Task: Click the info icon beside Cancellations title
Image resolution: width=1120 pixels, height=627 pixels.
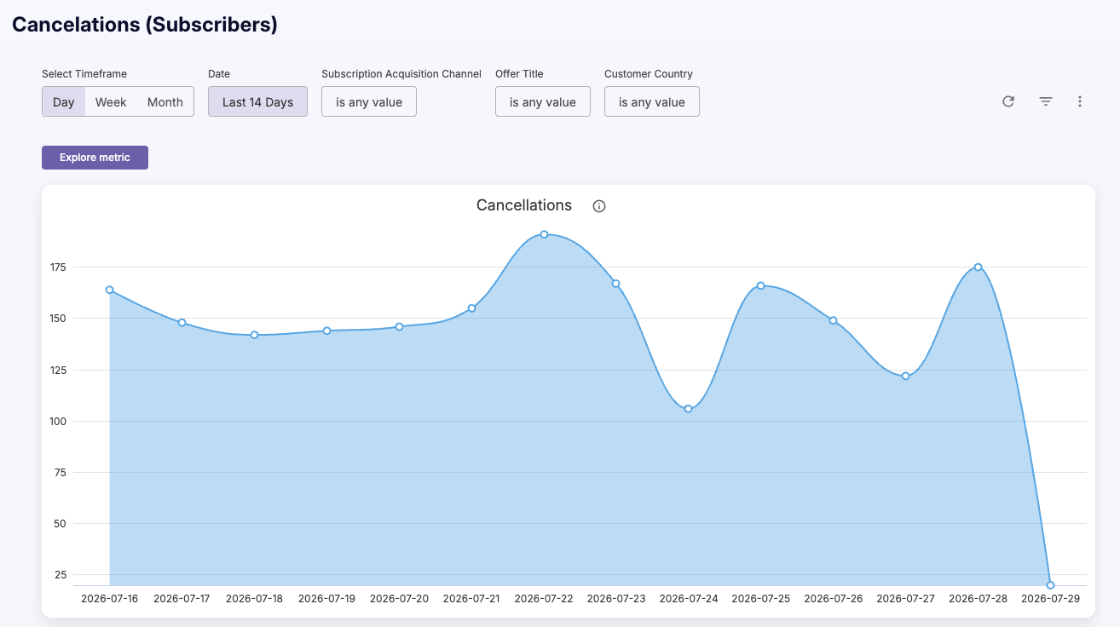Action: 599,206
